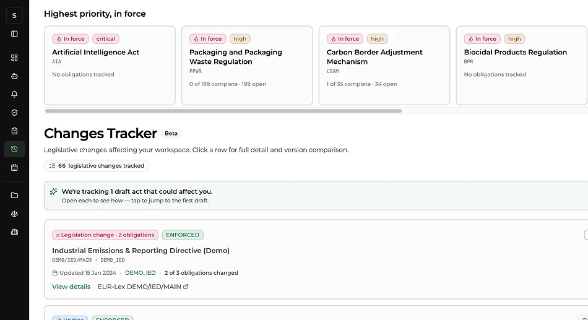Click the '1 of 35 complete · 34 open' text
Screen dimensions: 588x320
362,84
